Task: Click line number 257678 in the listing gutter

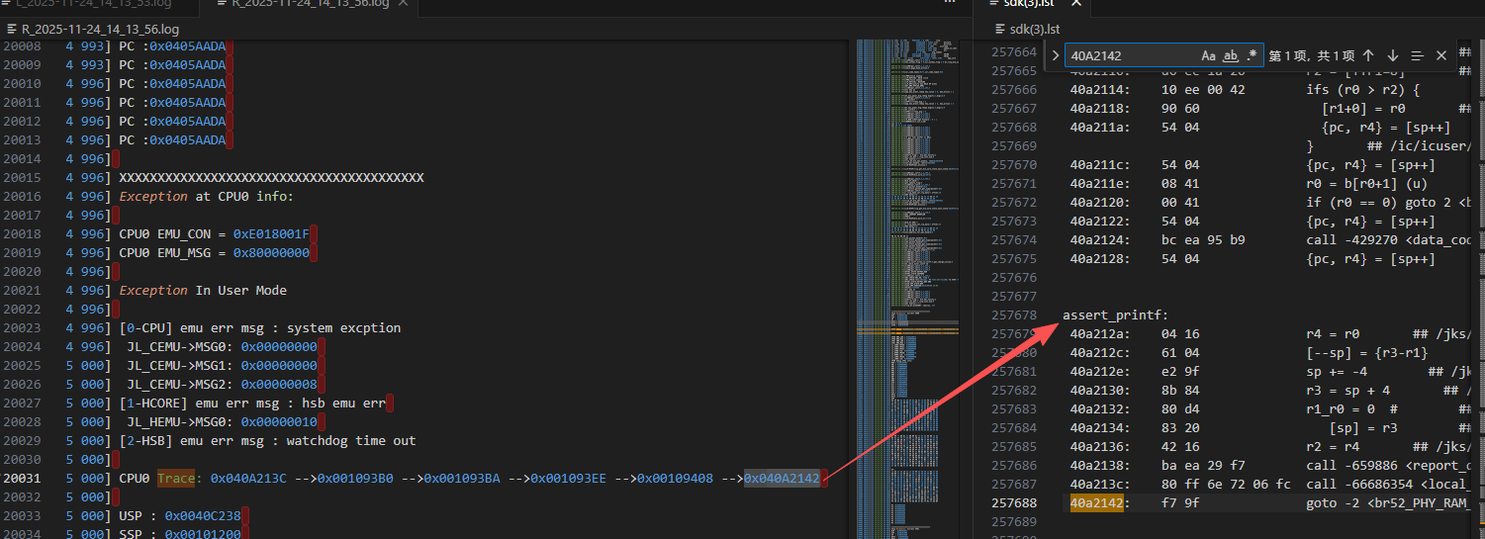Action: 1013,314
